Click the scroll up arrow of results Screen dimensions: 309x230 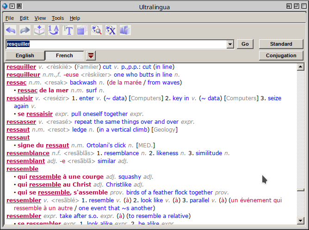(x=300, y=67)
